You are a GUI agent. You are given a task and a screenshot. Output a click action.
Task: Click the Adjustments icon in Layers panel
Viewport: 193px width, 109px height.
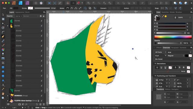click(23, 104)
